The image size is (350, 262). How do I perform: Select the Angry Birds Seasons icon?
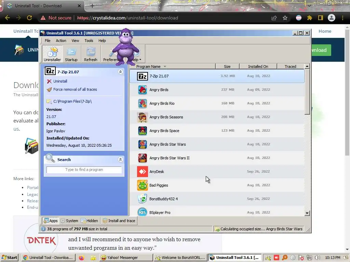click(143, 117)
